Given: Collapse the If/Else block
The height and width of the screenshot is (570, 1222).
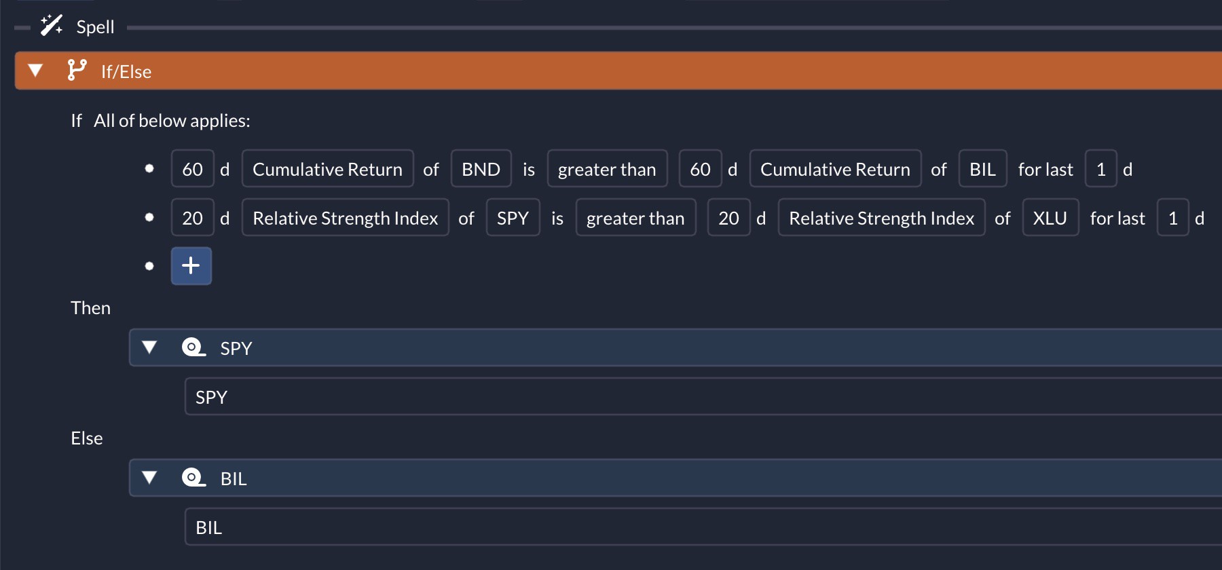Looking at the screenshot, I should (35, 70).
